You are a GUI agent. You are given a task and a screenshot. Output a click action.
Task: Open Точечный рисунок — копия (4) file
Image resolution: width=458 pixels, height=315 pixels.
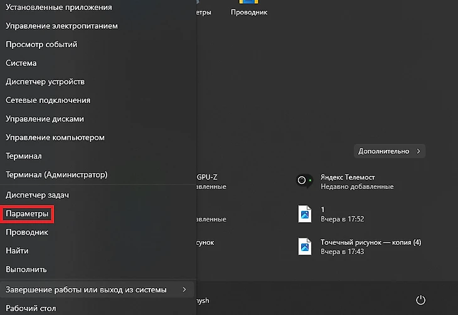click(305, 246)
